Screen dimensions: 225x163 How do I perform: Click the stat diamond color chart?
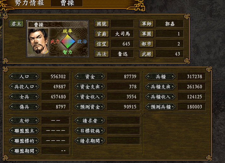point(68,42)
